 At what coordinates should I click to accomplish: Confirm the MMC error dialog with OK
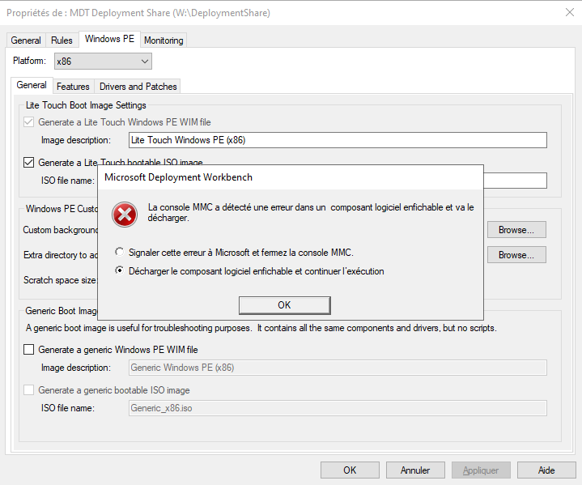285,305
